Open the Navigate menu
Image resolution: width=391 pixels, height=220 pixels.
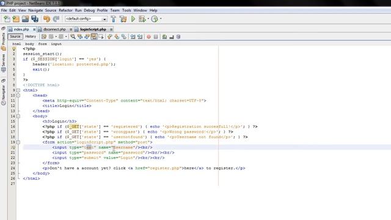point(35,10)
